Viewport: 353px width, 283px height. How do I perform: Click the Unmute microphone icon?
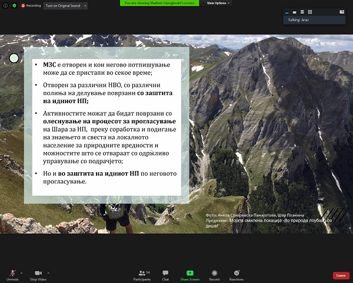coord(13,273)
